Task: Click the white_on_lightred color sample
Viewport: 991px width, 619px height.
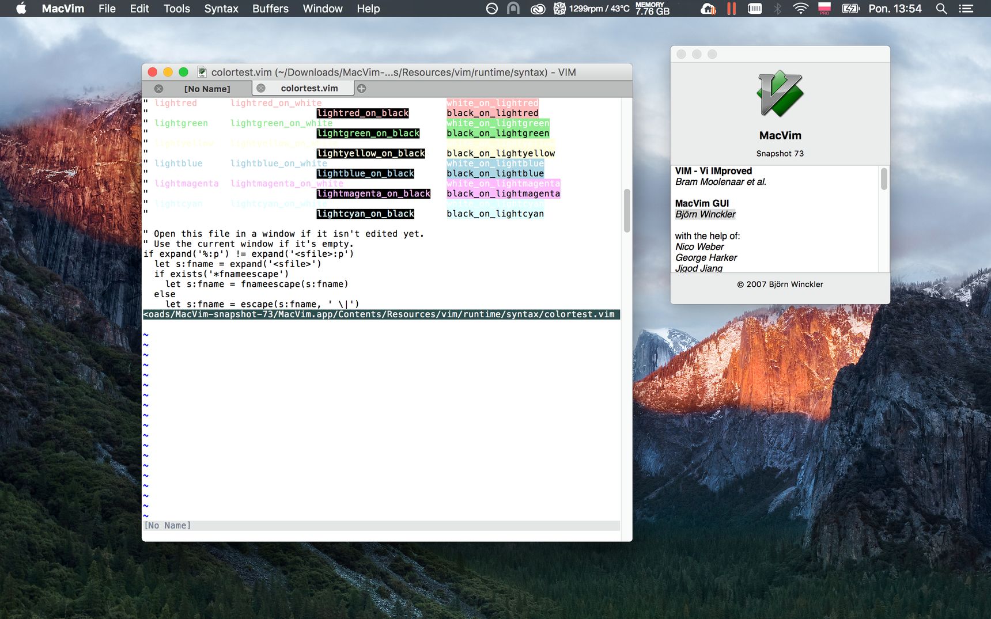Action: tap(493, 103)
